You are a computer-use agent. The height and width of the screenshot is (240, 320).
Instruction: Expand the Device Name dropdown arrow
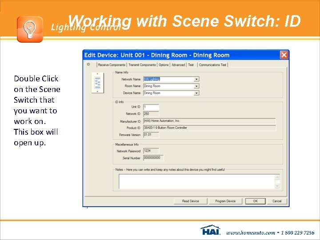pos(196,93)
